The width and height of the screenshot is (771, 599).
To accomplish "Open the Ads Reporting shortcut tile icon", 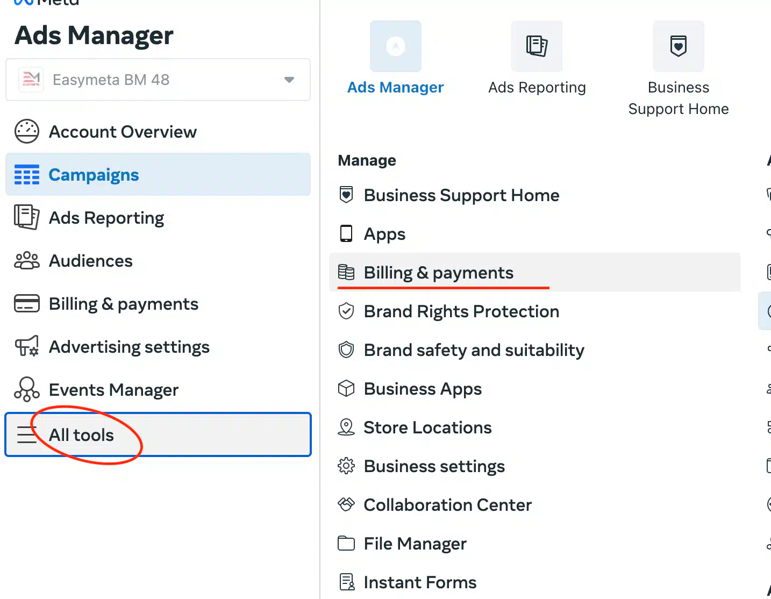I will click(x=537, y=46).
